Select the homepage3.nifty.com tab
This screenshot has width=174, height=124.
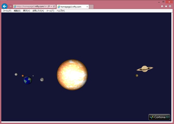click(x=71, y=7)
